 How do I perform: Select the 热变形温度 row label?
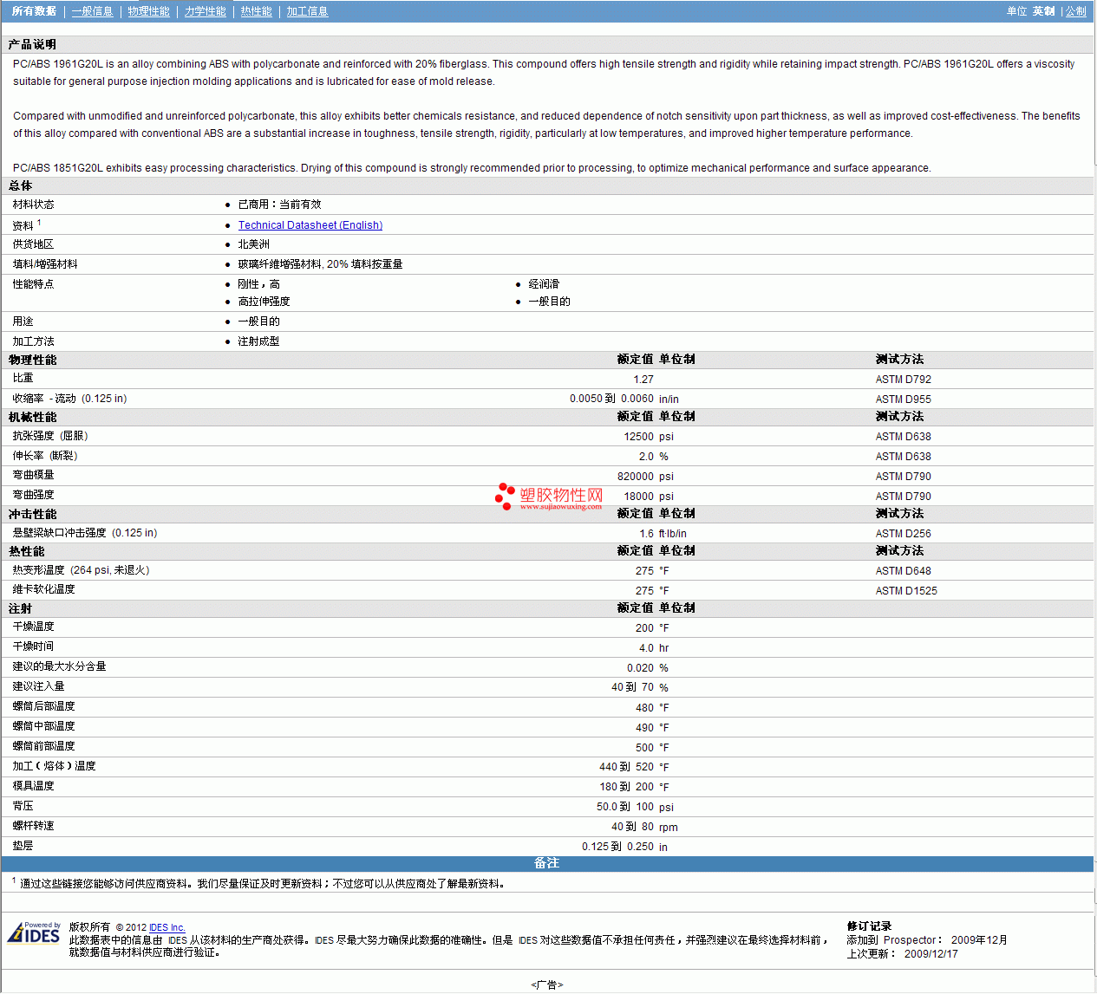[x=82, y=570]
